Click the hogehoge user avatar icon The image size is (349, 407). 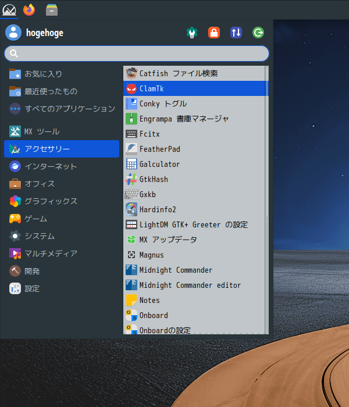pyautogui.click(x=13, y=33)
